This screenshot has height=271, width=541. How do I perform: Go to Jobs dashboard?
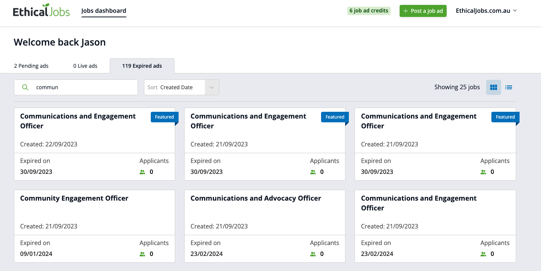click(104, 11)
